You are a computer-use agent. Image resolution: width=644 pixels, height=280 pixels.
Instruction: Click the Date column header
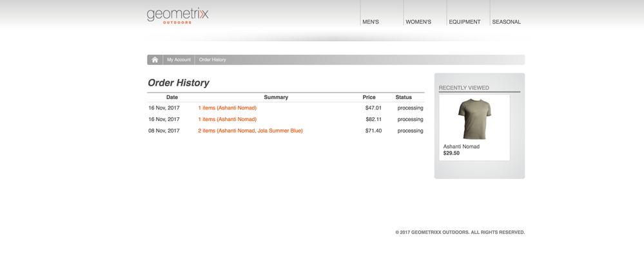tap(172, 97)
